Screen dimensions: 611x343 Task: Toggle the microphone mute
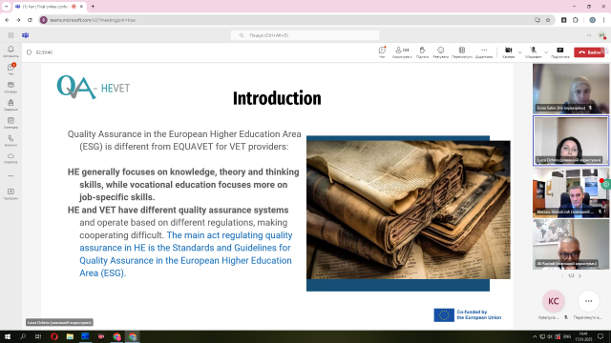point(533,52)
